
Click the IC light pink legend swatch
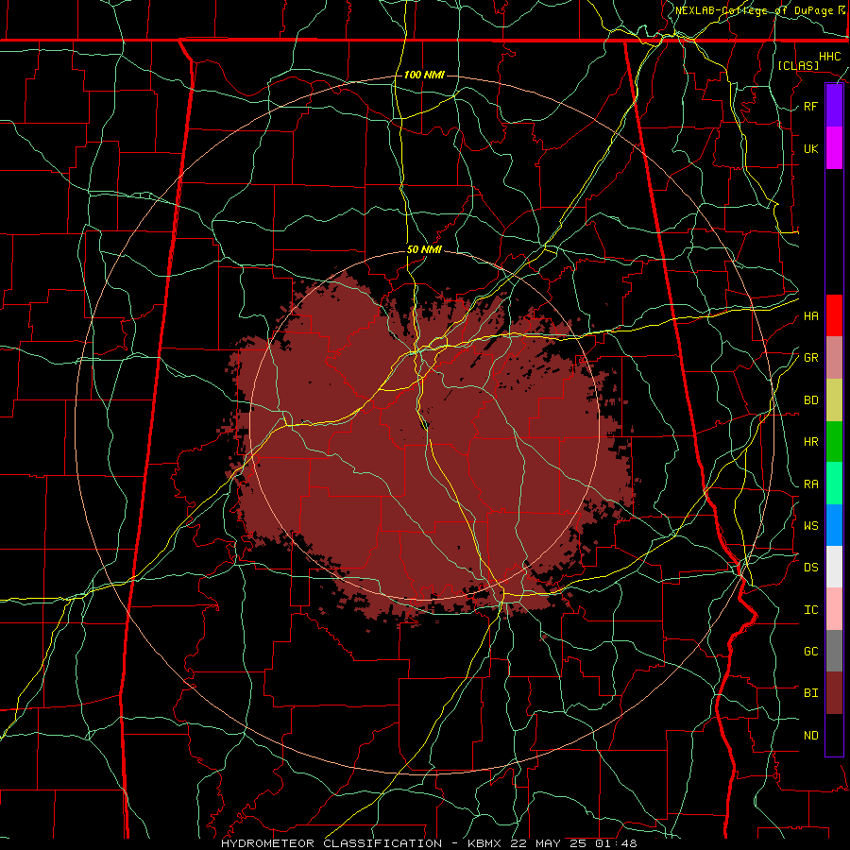834,609
